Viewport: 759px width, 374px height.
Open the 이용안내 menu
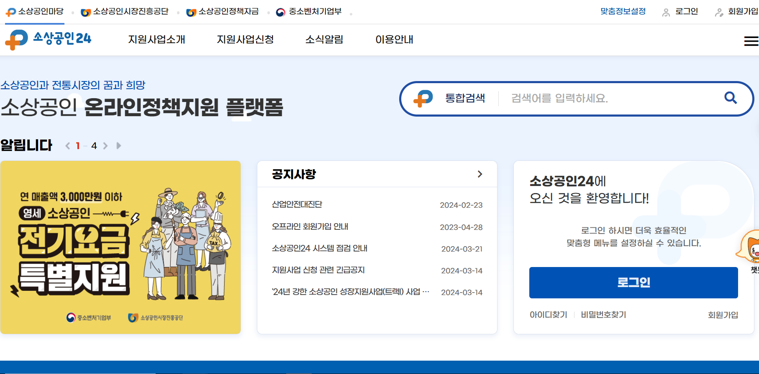click(394, 39)
